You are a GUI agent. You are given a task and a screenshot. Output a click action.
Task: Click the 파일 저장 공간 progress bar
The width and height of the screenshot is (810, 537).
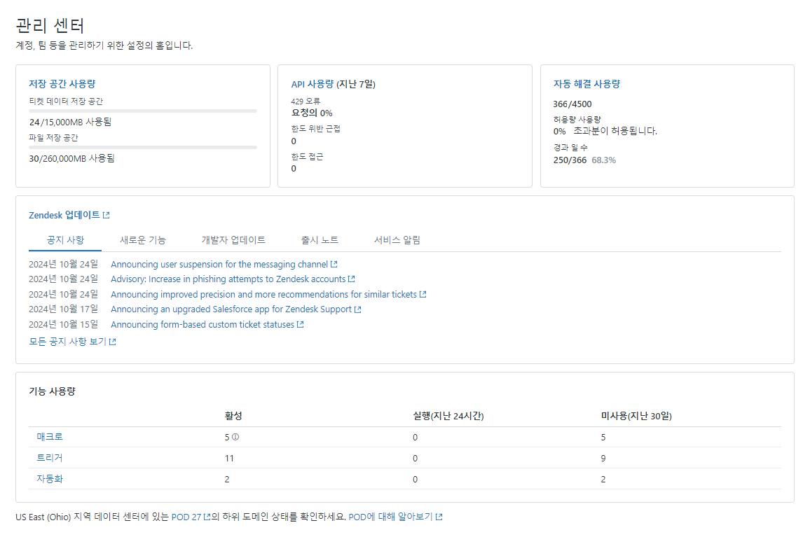pos(142,148)
